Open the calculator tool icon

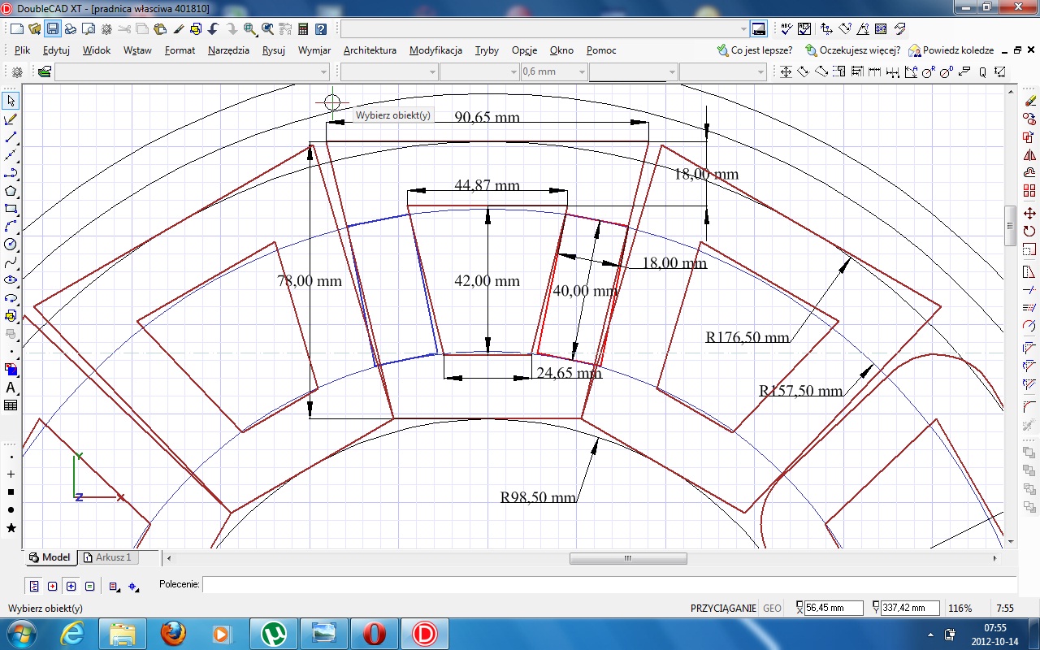(x=303, y=29)
